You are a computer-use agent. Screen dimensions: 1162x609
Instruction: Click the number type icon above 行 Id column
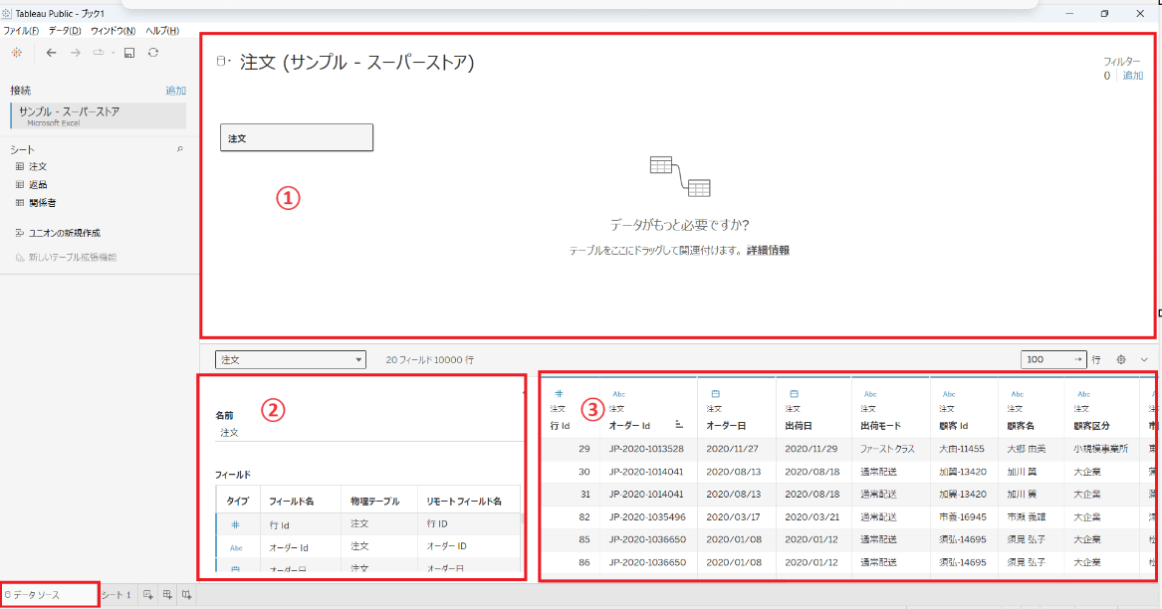pos(559,394)
